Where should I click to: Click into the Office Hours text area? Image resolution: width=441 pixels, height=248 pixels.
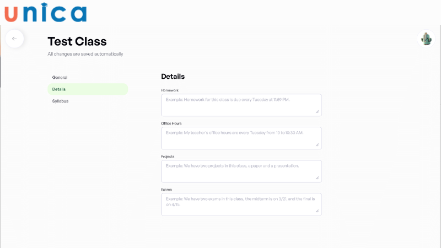241,138
